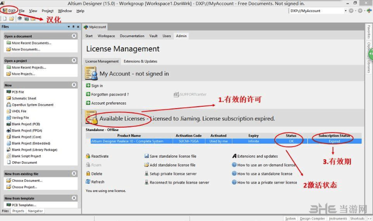Create an OpenBus System Document
This screenshot has width=373, height=221.
pos(30,105)
